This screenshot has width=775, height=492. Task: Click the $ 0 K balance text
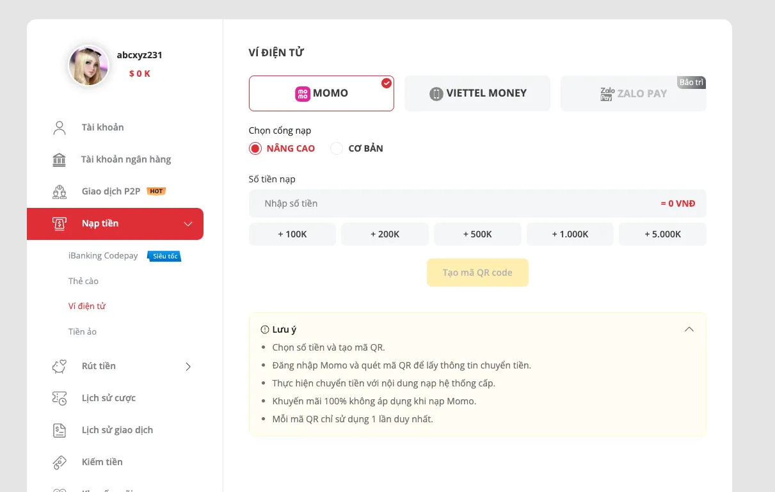coord(140,74)
